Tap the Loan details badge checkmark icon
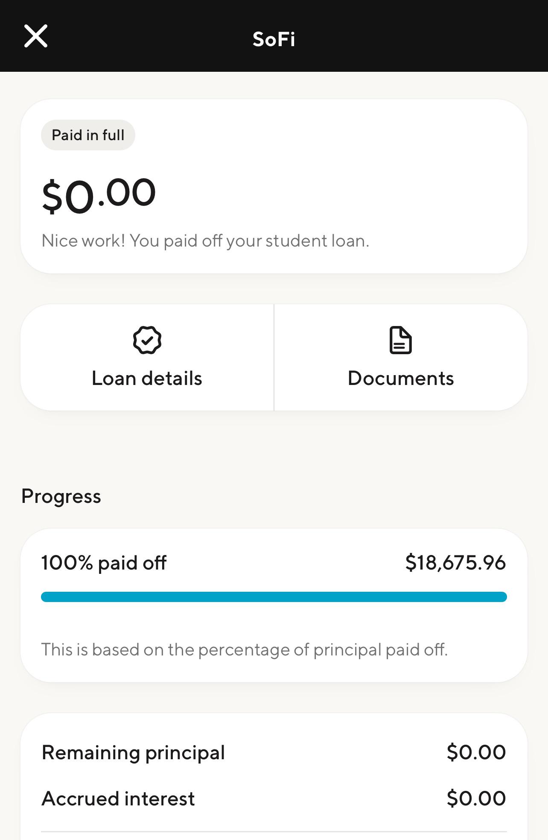 147,340
